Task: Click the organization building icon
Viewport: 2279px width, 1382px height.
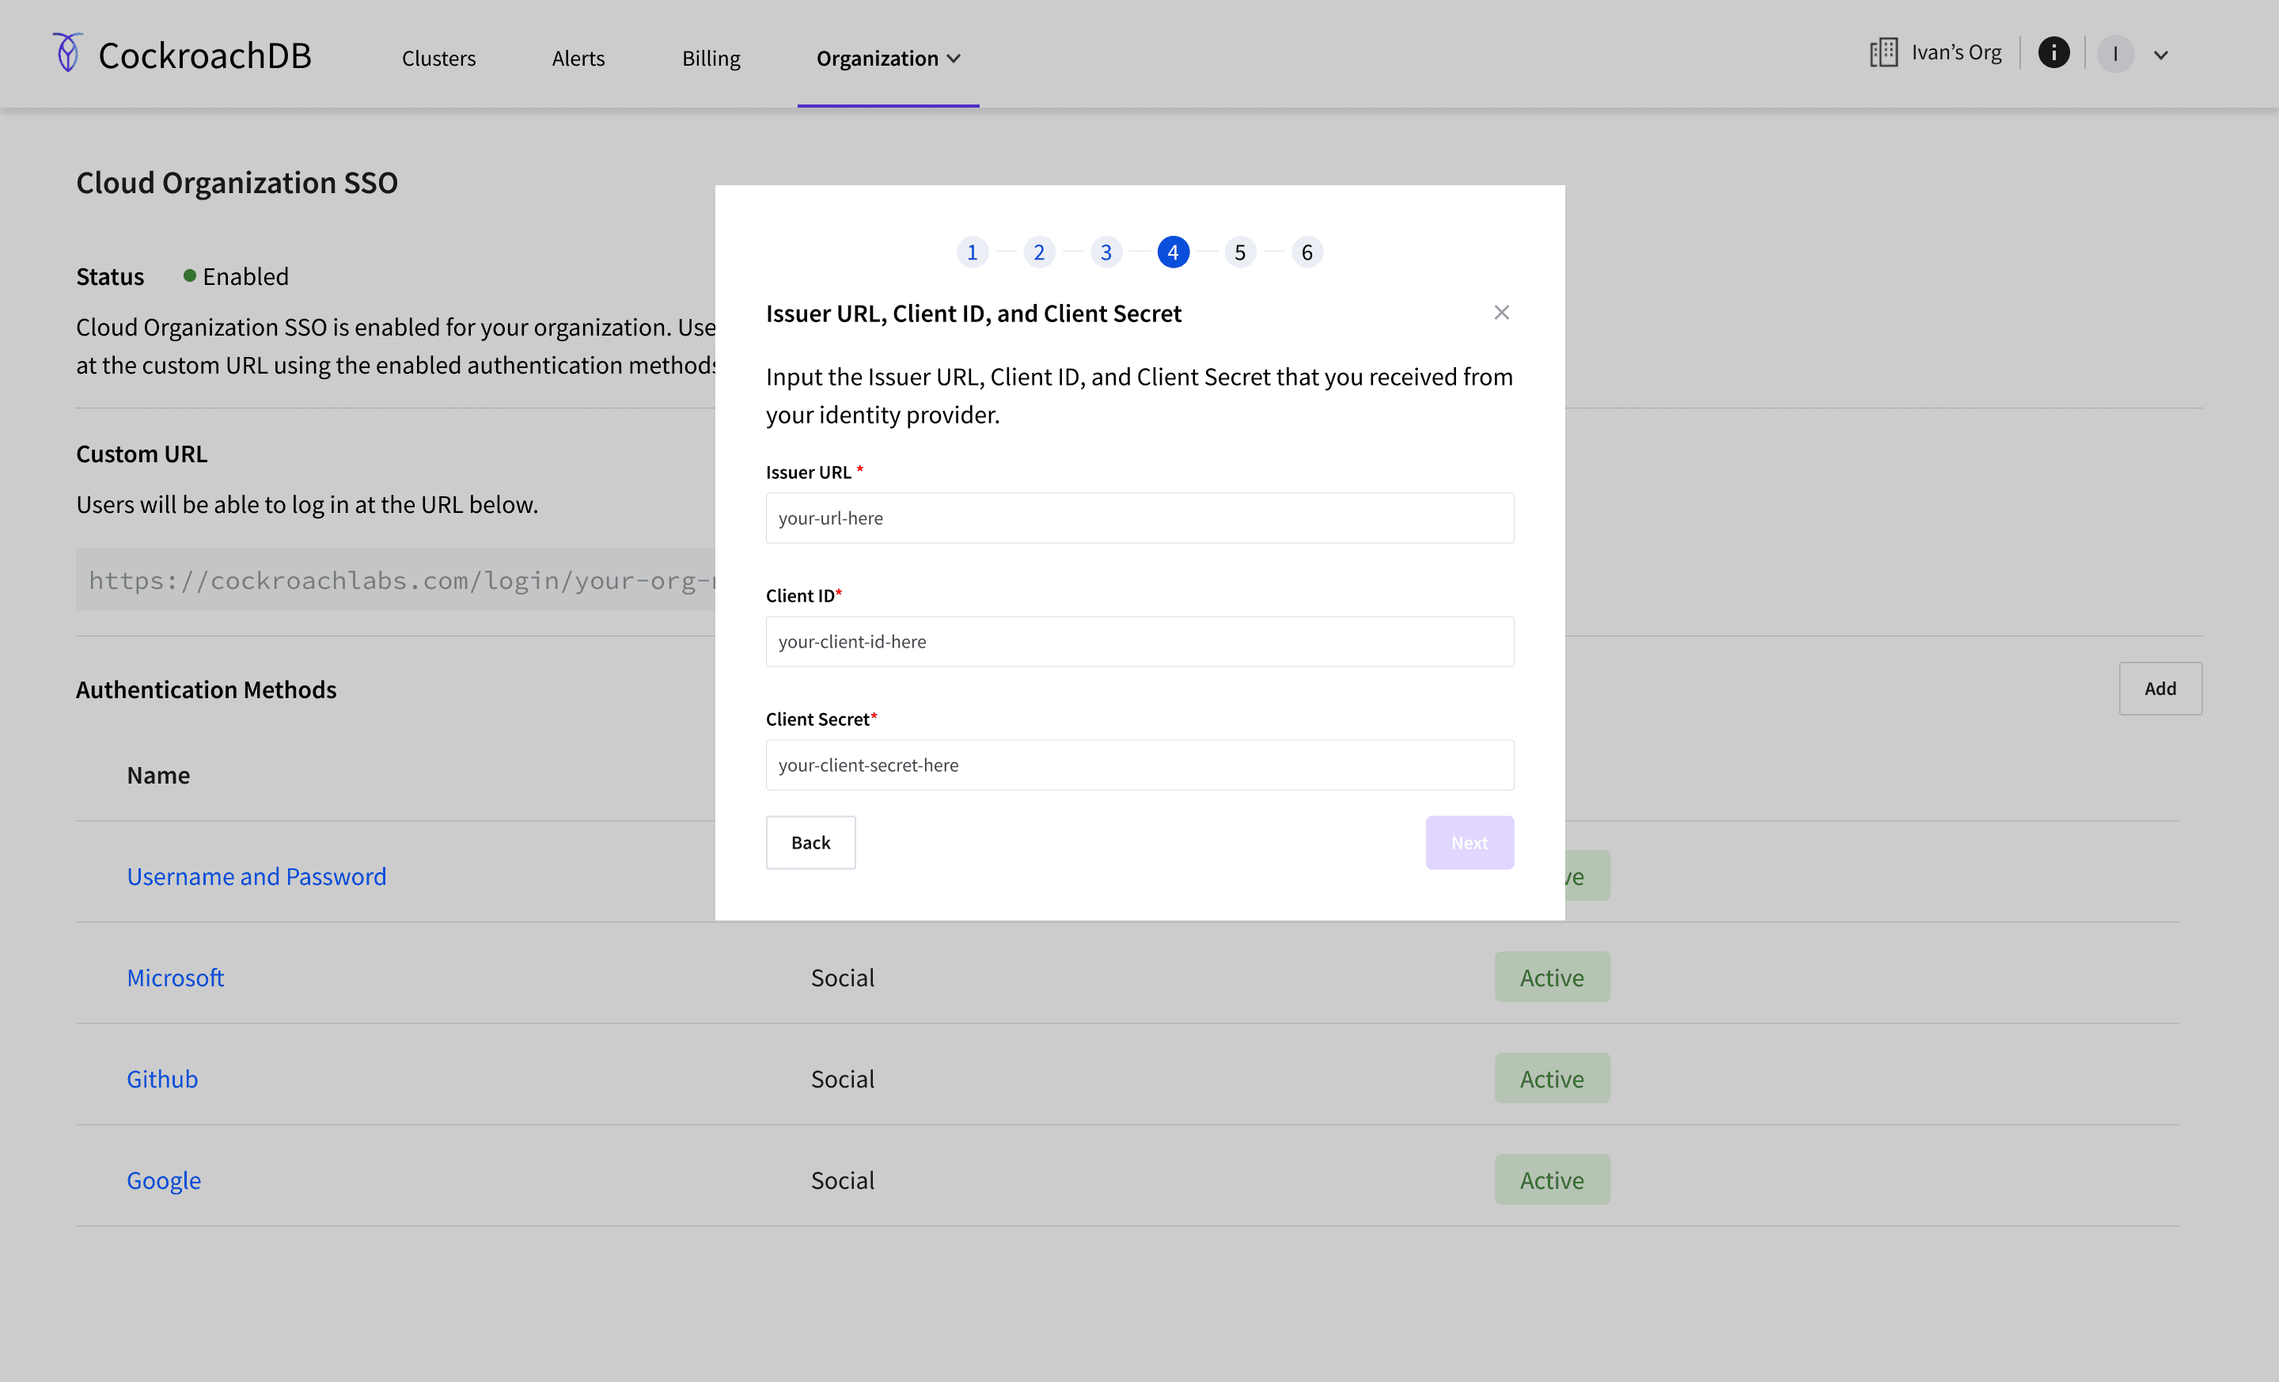Action: point(1883,53)
